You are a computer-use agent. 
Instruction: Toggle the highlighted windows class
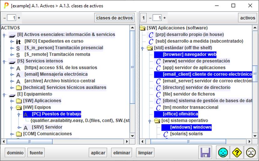coord(186,127)
